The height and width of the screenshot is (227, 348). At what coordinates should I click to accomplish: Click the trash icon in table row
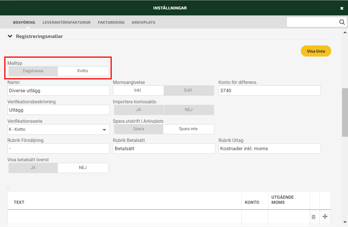313,217
